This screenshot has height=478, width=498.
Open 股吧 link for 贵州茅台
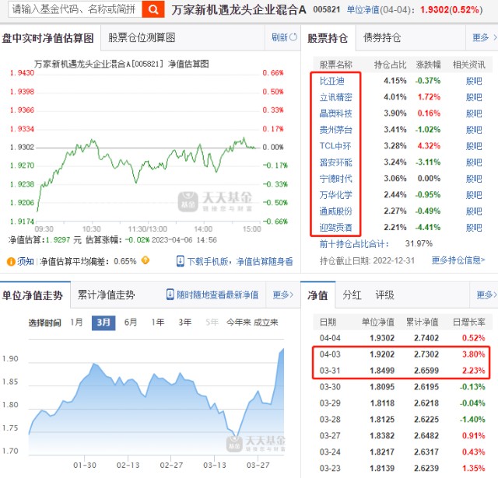click(x=474, y=130)
